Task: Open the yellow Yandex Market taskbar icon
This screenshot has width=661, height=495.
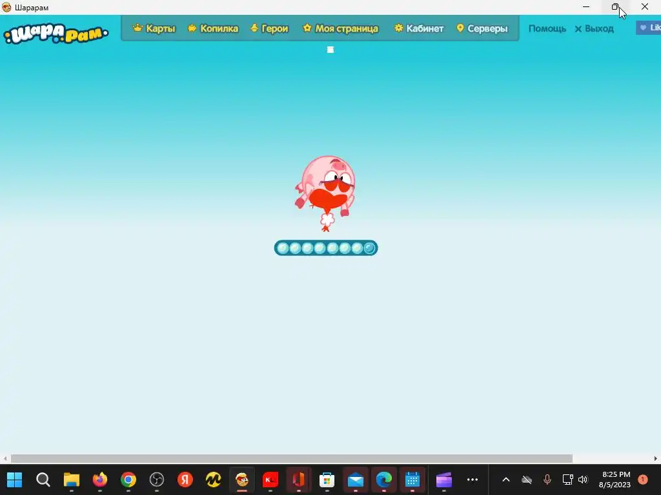Action: pos(213,480)
